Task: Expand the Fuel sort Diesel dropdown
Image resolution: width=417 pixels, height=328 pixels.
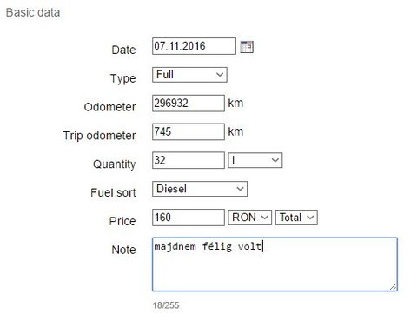Action: point(200,189)
